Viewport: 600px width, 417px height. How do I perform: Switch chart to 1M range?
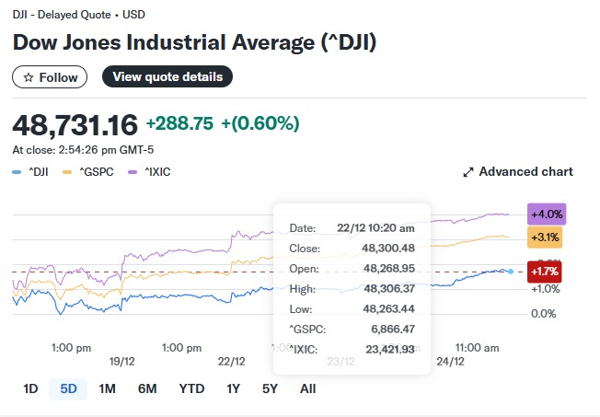pos(107,388)
